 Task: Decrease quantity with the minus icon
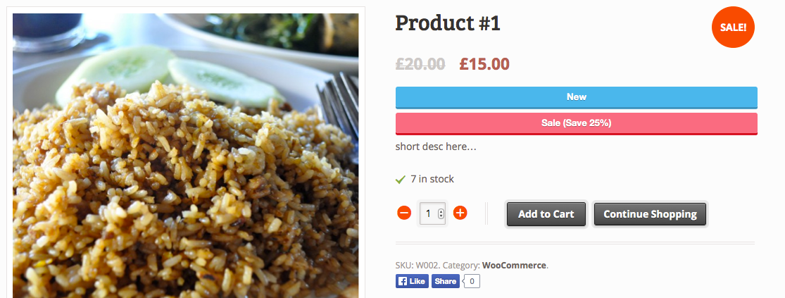tap(404, 213)
